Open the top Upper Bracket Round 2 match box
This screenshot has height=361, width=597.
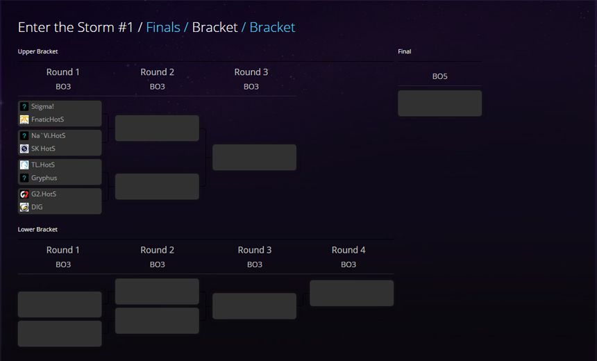coord(157,128)
